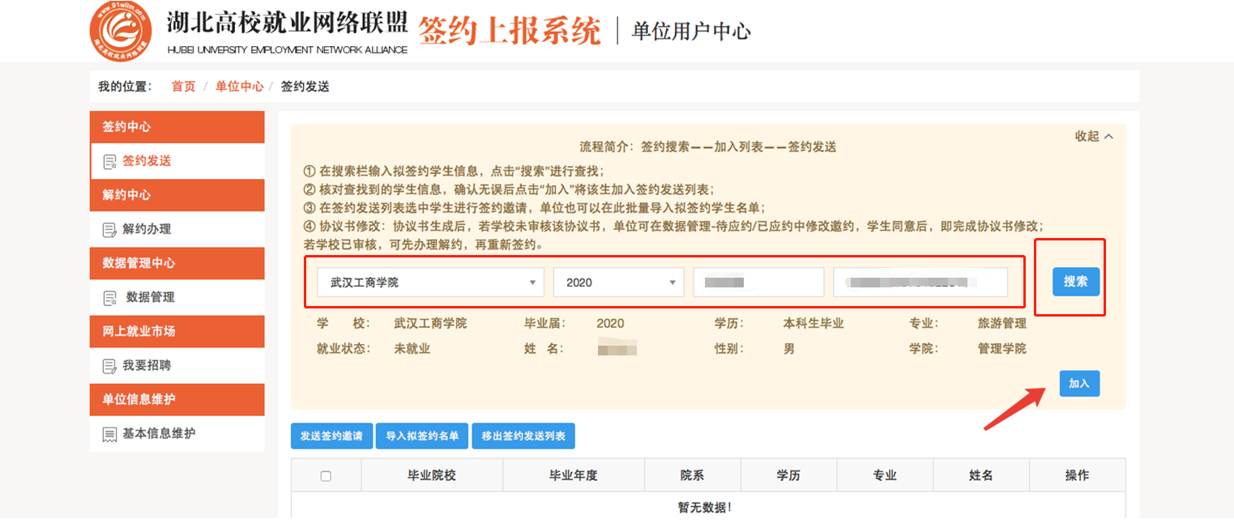The width and height of the screenshot is (1234, 523).
Task: Open 解约办理 in the sidebar menu
Action: coord(147,229)
